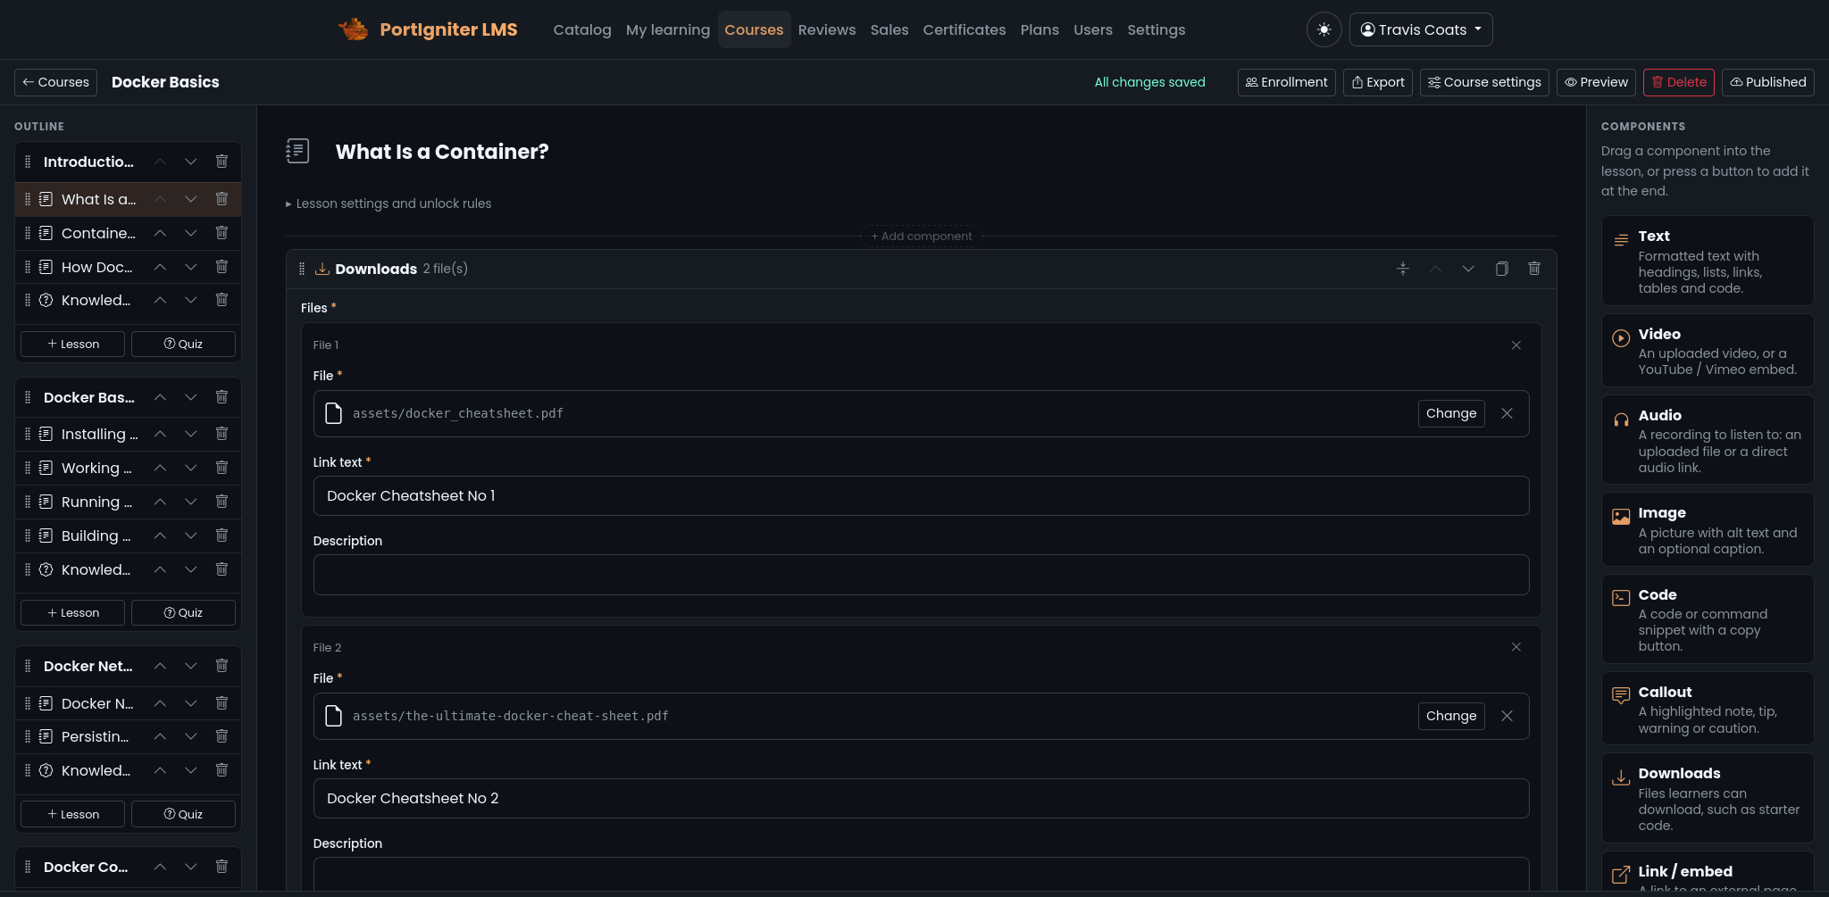Expand Lesson settings and unlock rules

click(388, 203)
